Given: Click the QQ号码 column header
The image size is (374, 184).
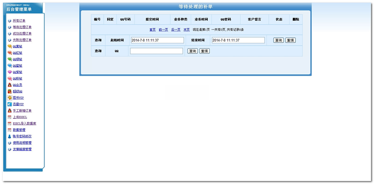Looking at the screenshot, I should (125, 19).
